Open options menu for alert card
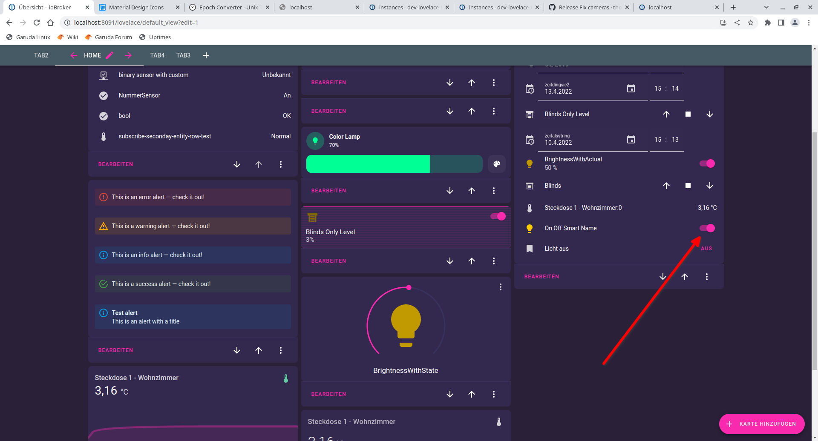Image resolution: width=818 pixels, height=441 pixels. tap(281, 350)
